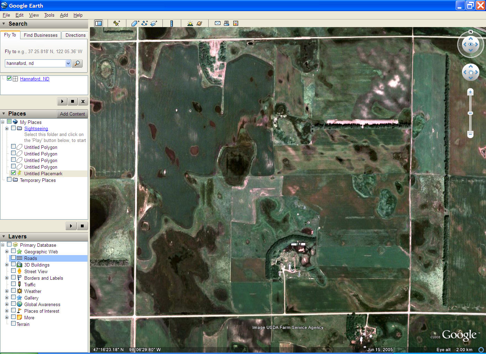
Task: Click the Add Content button
Action: coord(72,114)
